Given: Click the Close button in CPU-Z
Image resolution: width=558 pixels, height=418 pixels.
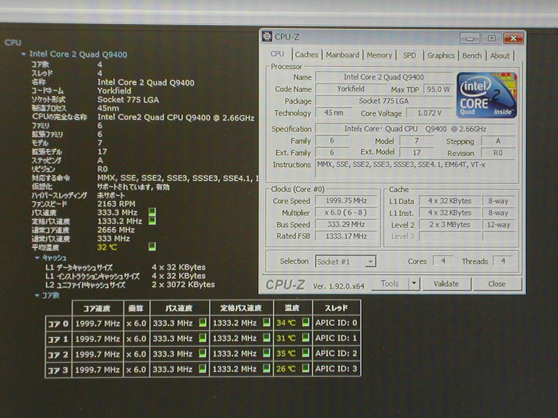Looking at the screenshot, I should (497, 284).
